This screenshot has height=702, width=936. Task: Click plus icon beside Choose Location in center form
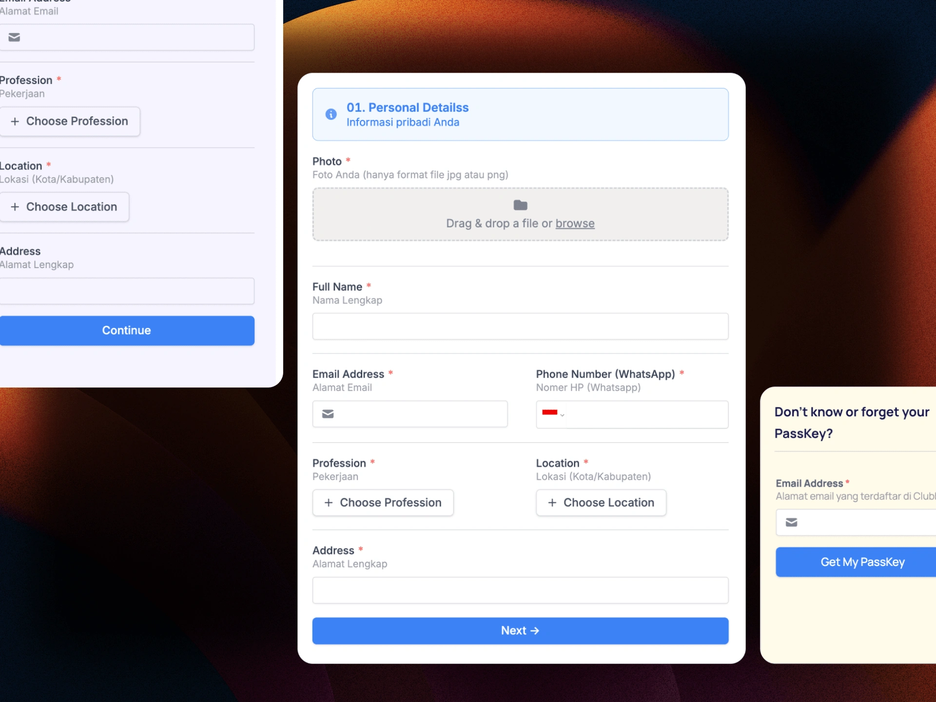[552, 503]
